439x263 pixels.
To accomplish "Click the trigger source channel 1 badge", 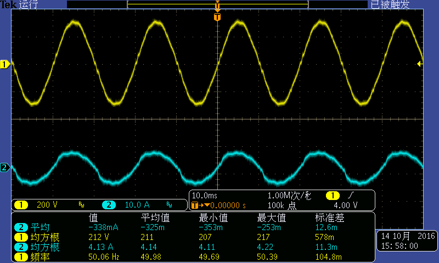I will 333,196.
